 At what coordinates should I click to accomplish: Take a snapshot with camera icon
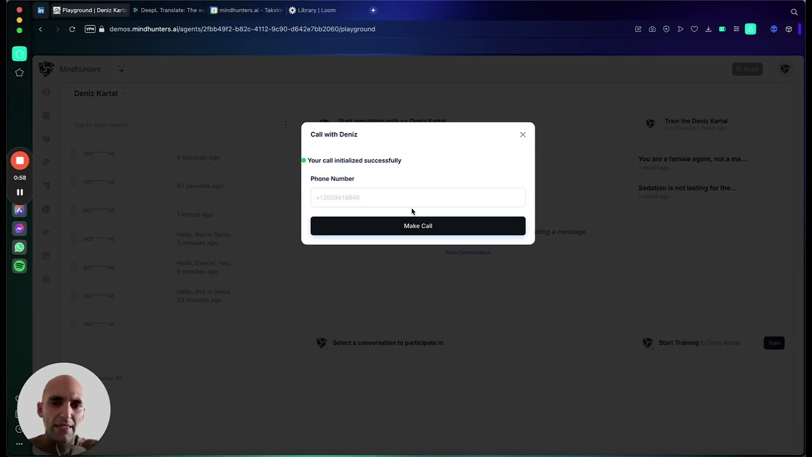(652, 29)
